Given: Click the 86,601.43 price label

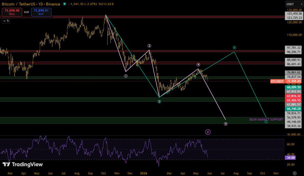Looking at the screenshot, I should tap(293, 64).
